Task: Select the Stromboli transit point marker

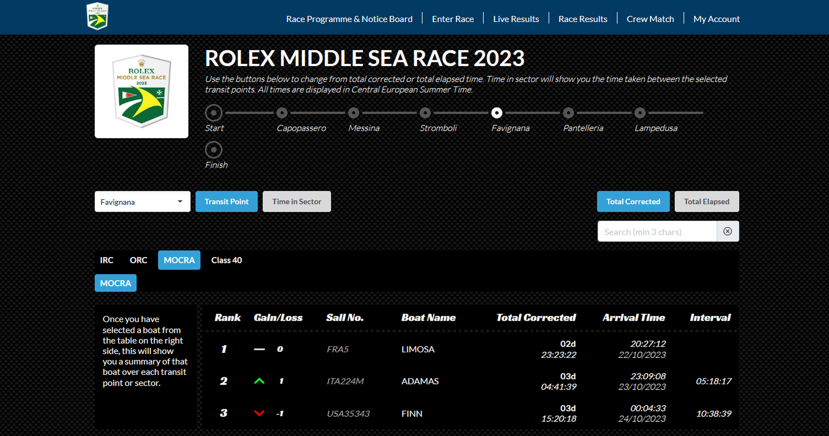Action: coord(425,113)
